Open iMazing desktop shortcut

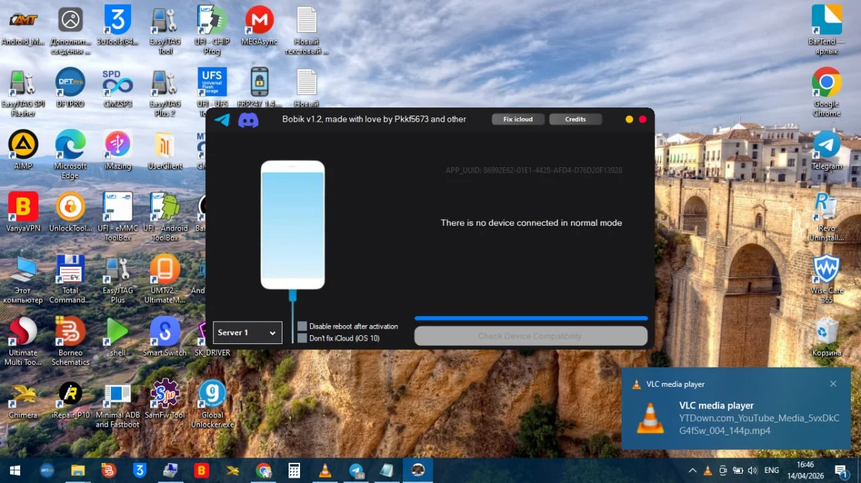(118, 150)
